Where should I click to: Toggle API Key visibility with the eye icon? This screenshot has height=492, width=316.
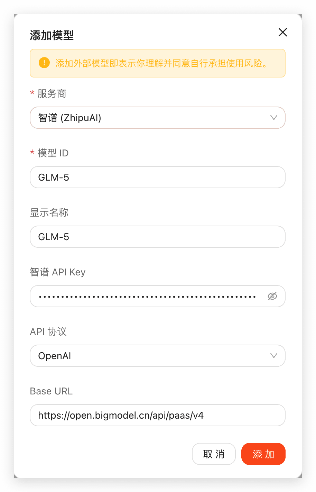[272, 296]
